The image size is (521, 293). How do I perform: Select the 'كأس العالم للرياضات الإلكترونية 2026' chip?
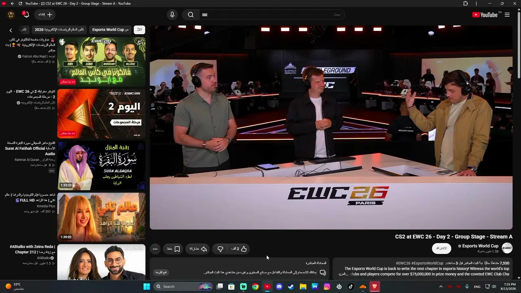[x=59, y=30]
